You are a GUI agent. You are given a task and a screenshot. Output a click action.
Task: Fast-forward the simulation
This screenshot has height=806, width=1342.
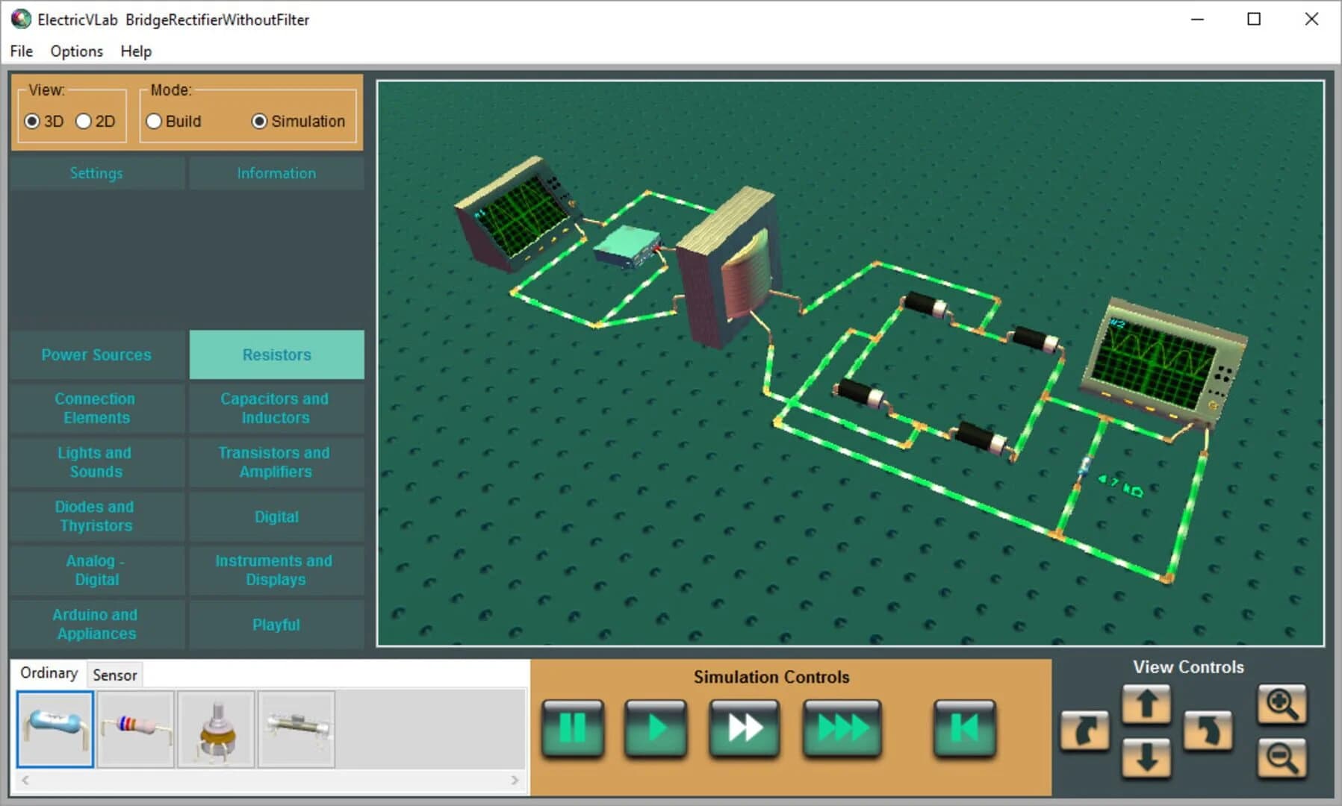point(744,729)
